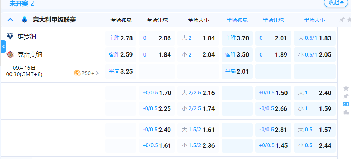Select 大 2 at odds 1.84
Screen dimensions: 351x159
click(x=198, y=38)
